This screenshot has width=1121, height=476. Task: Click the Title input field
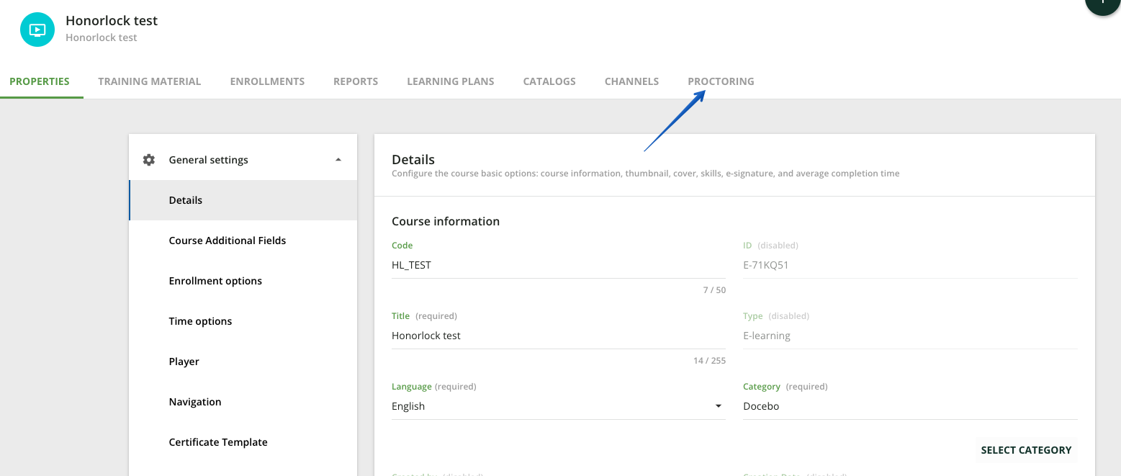[559, 336]
